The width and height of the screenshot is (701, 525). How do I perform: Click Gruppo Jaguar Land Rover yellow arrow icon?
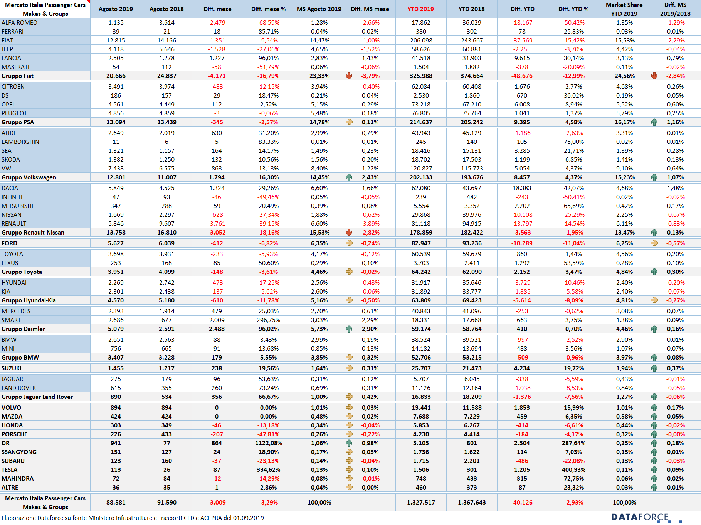click(349, 397)
